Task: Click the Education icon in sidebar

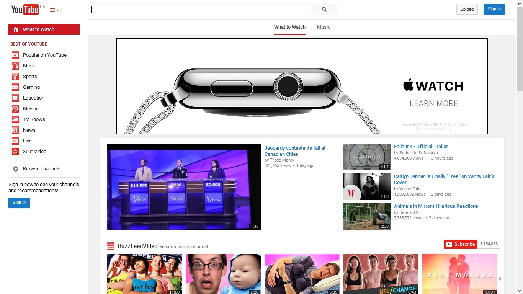Action: 15,98
